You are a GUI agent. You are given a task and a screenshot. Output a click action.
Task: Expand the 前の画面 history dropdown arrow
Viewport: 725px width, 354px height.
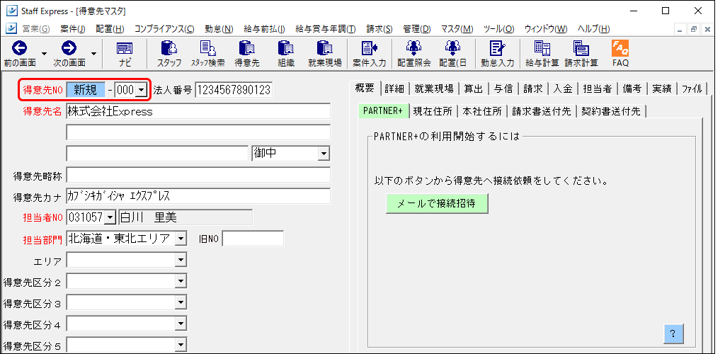point(45,54)
